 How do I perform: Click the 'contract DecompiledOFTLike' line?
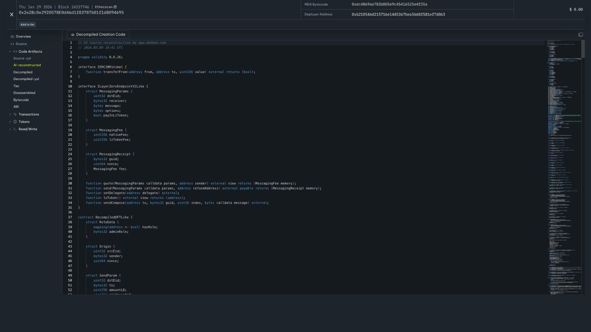(x=105, y=217)
